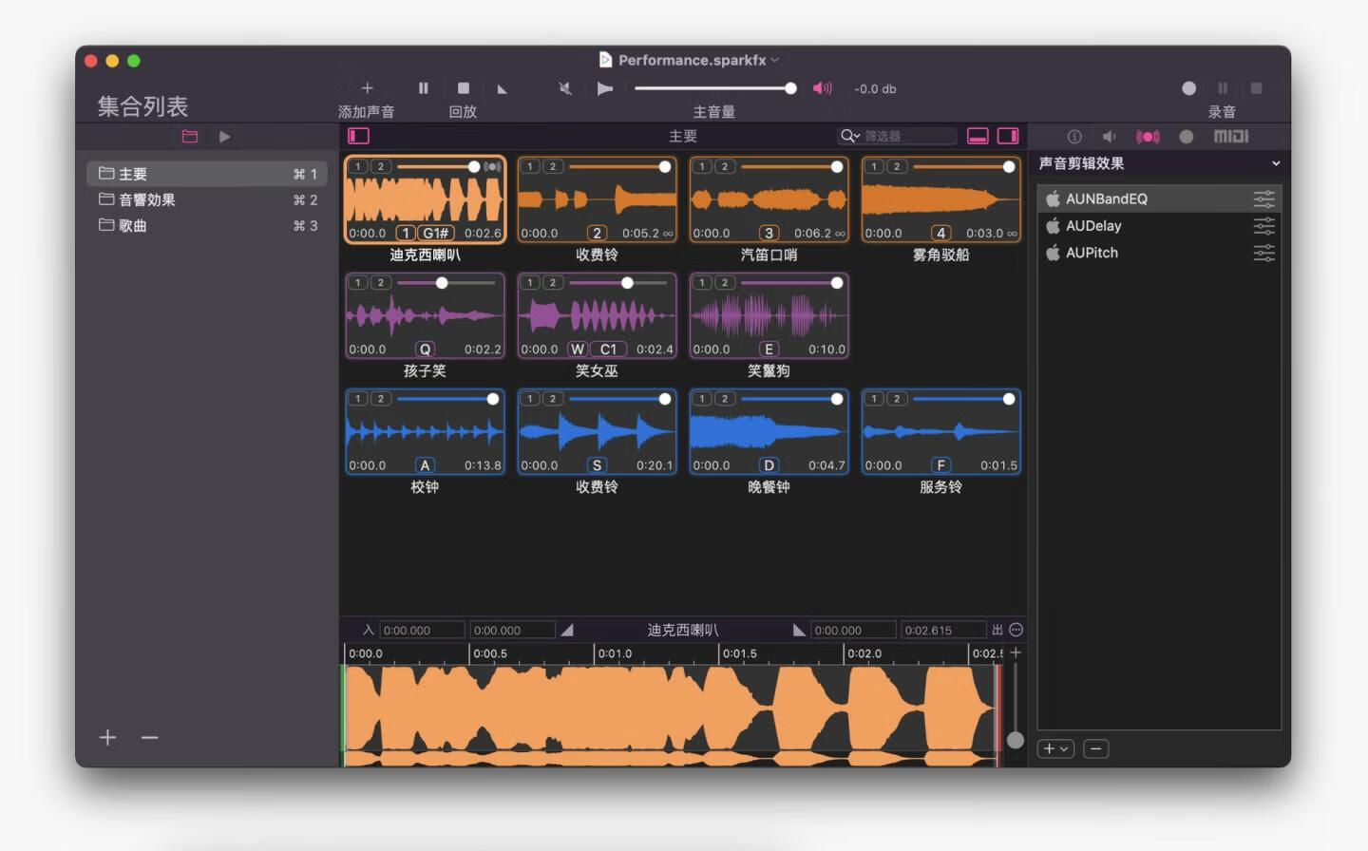This screenshot has width=1368, height=851.
Task: Toggle the bottom waveform editor panel
Action: 978,137
